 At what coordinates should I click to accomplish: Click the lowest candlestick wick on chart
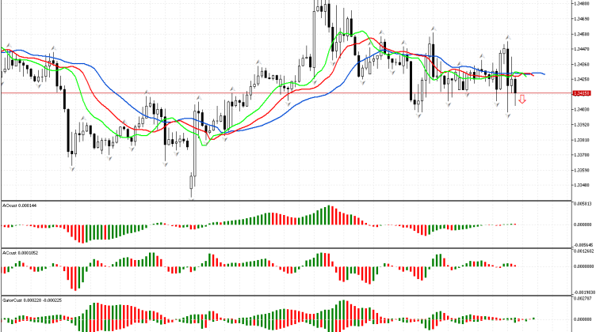[192, 192]
